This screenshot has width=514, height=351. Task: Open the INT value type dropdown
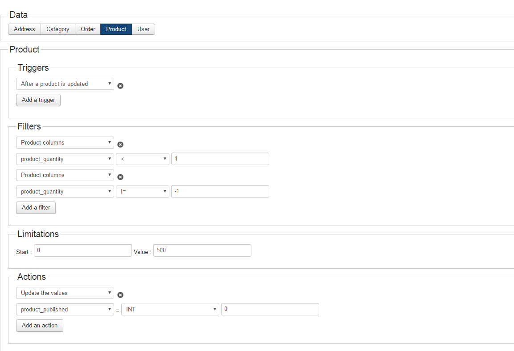pyautogui.click(x=170, y=310)
